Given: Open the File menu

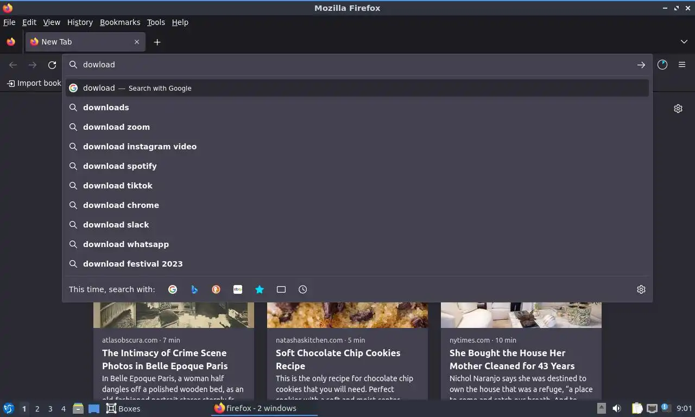Looking at the screenshot, I should pos(9,22).
